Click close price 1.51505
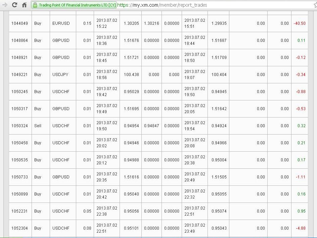This screenshot has width=317, height=238. 219,177
